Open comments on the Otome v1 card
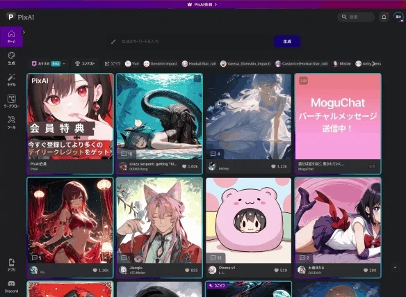The height and width of the screenshot is (297, 406). pyautogui.click(x=216, y=257)
